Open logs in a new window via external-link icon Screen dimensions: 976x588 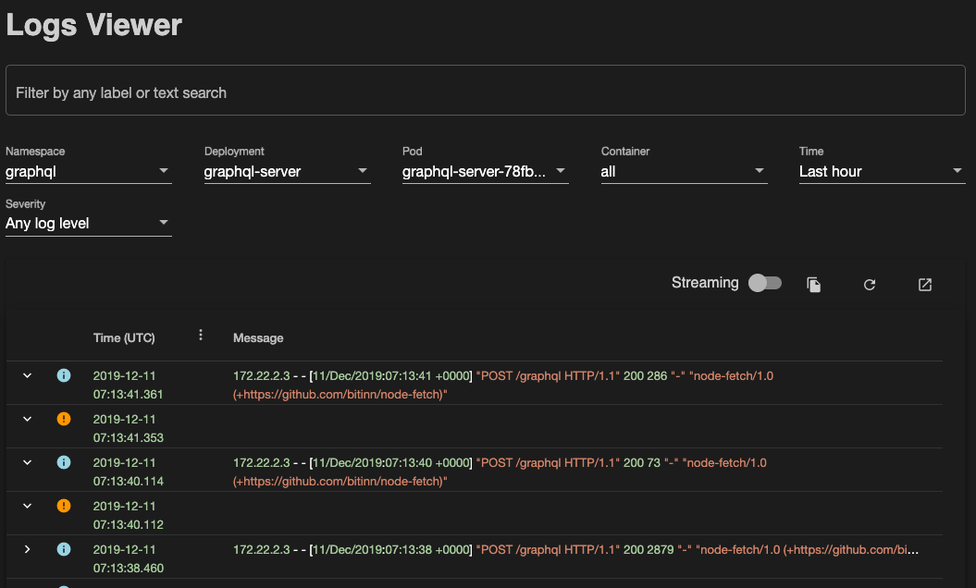coord(924,285)
